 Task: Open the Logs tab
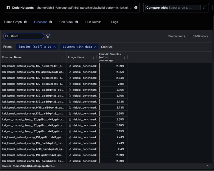[x=114, y=22]
